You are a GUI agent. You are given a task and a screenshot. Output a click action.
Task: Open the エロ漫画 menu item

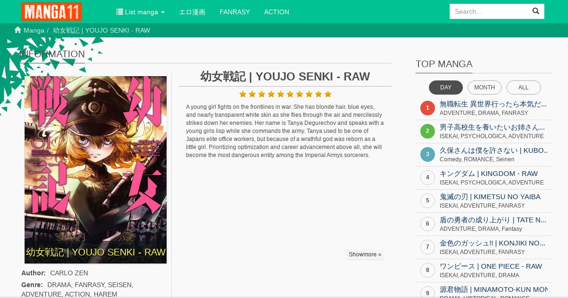tap(192, 12)
